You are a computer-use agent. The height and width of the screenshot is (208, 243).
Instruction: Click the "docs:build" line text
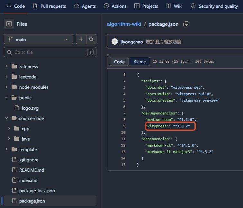pos(179,94)
